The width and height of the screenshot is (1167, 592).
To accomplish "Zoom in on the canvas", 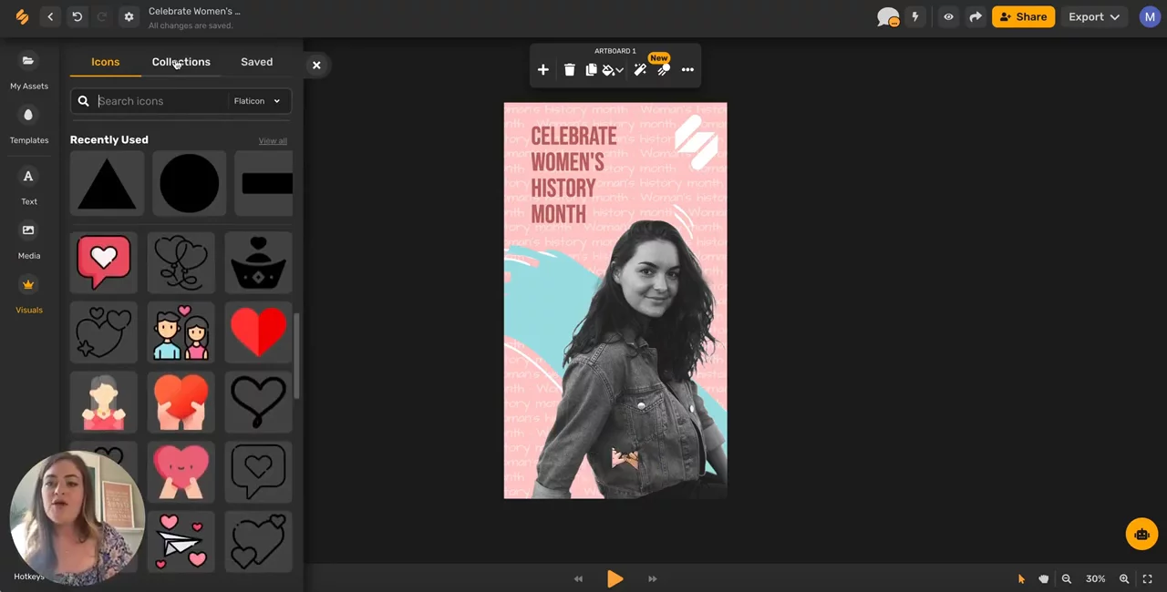I will pyautogui.click(x=1124, y=579).
